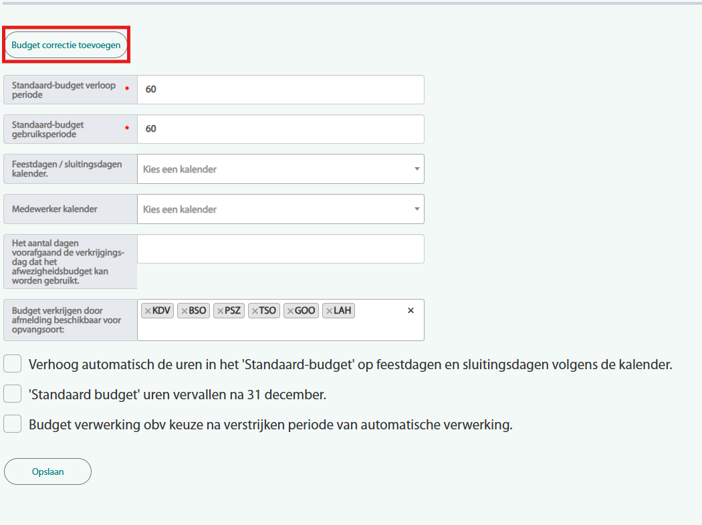Check 'Standaard budget' uren vervallen na 31 december
This screenshot has width=702, height=525.
(x=13, y=395)
